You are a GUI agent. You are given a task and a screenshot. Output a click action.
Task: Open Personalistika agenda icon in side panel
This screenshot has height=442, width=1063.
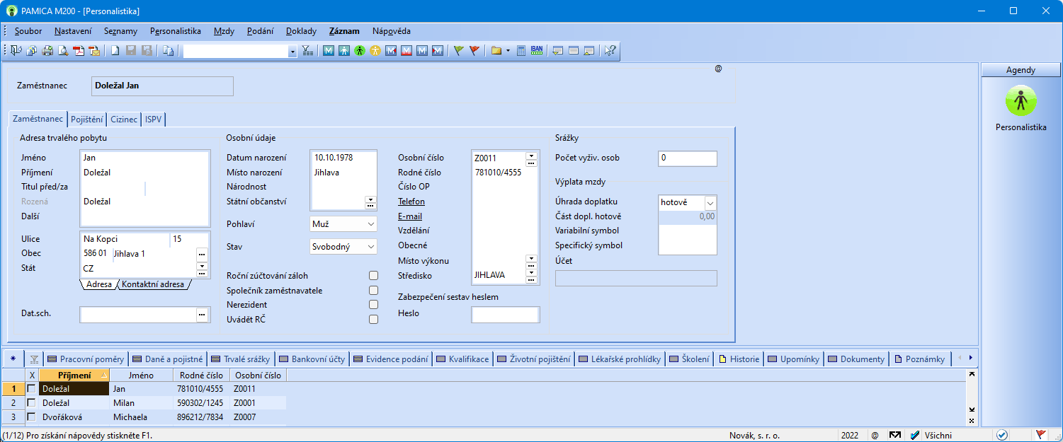[1021, 101]
